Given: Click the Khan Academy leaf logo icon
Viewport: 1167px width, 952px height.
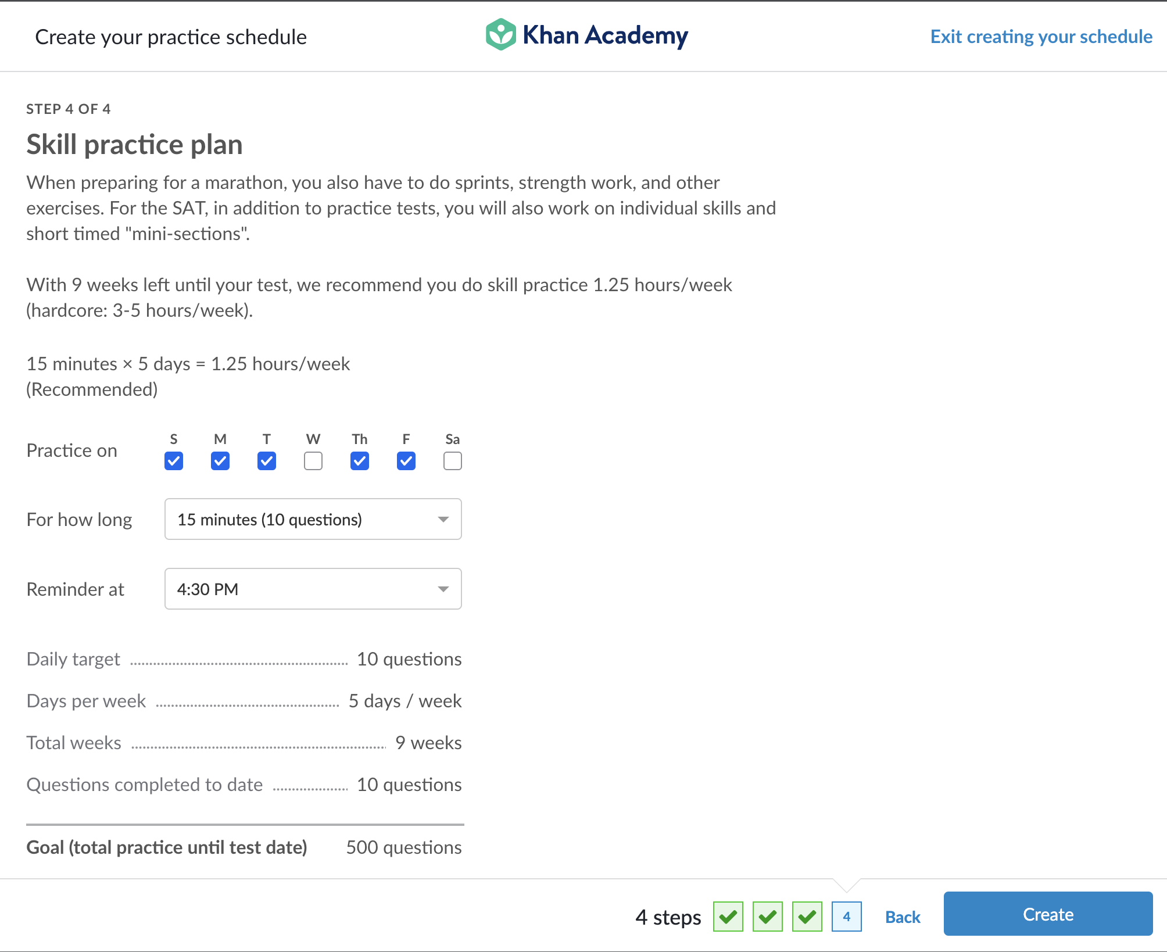Looking at the screenshot, I should pos(500,35).
